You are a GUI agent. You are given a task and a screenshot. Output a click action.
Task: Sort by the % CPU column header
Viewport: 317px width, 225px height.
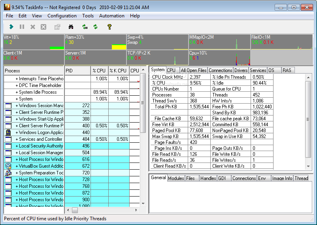[99, 71]
